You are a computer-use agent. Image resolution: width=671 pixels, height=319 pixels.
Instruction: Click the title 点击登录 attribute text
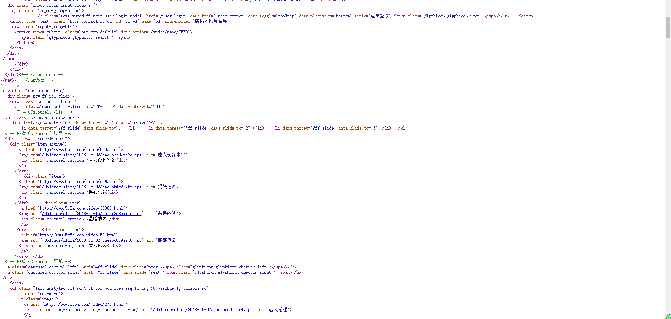379,16
